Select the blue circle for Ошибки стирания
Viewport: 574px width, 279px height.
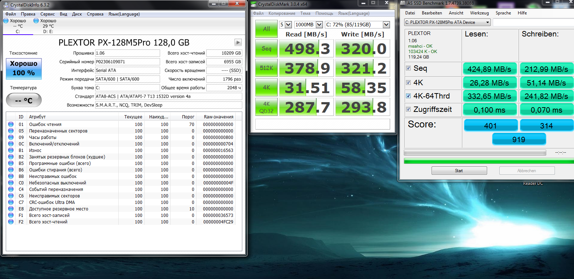[x=11, y=170]
